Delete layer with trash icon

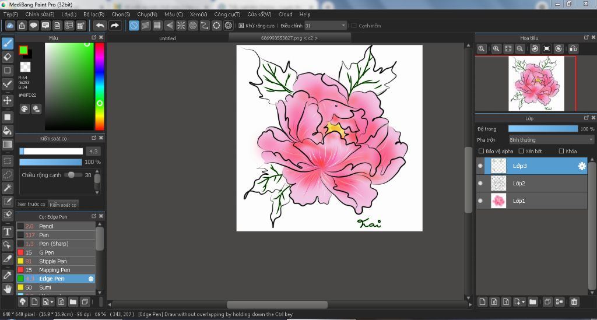574,302
